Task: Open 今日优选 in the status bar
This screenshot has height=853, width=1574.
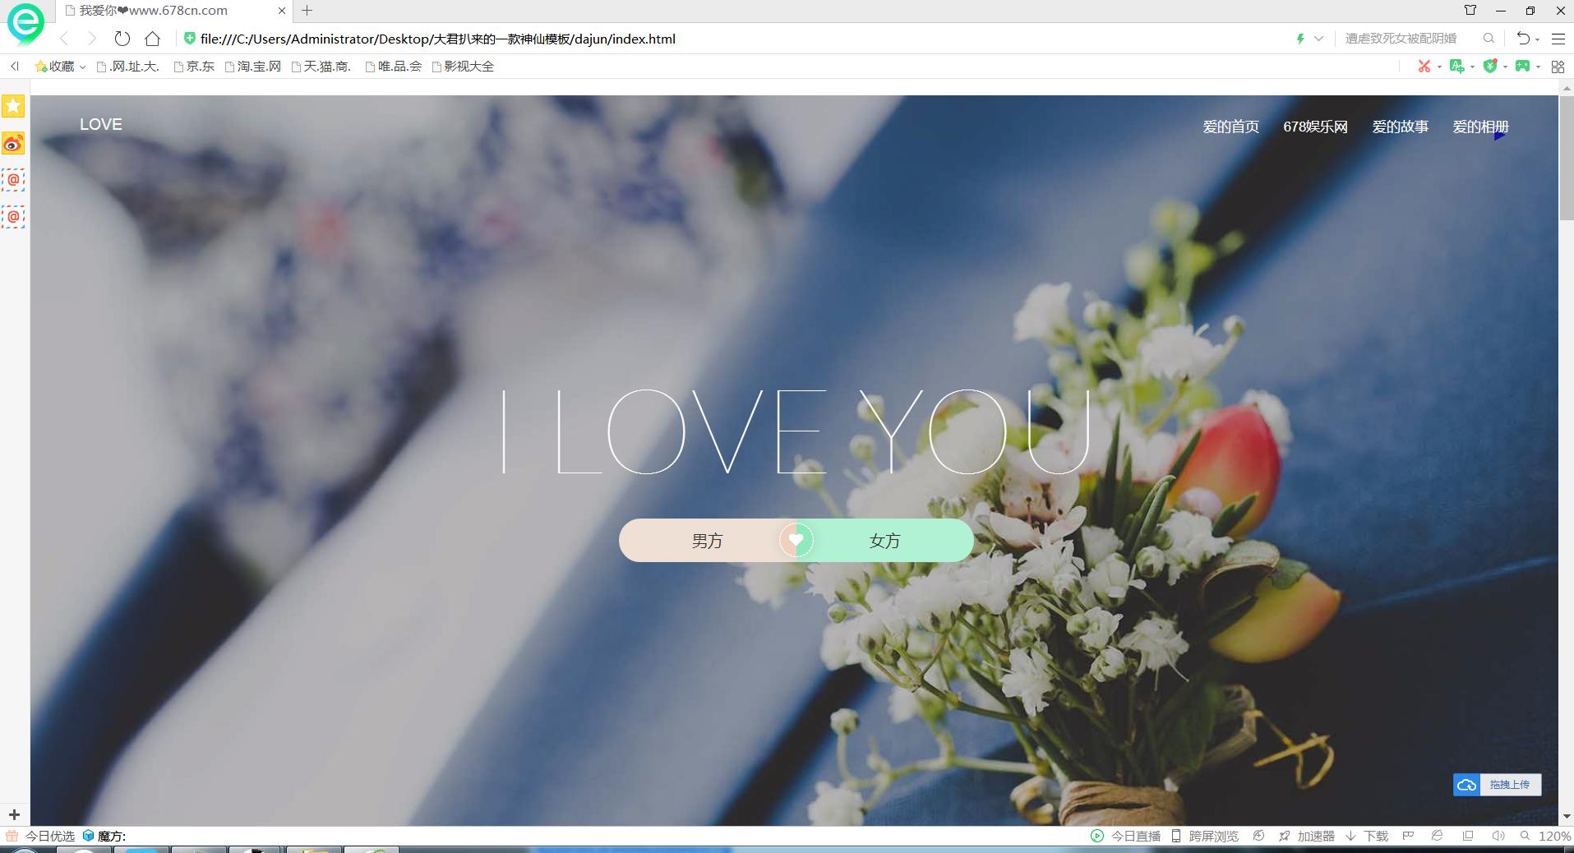Action: coord(41,836)
